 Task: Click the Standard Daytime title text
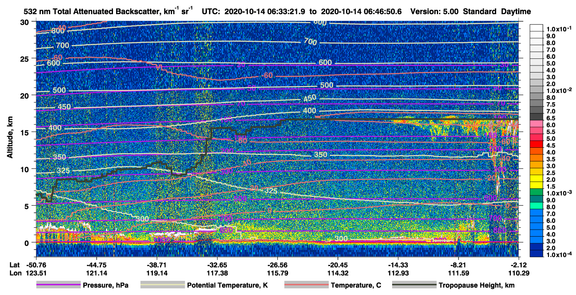pos(497,12)
